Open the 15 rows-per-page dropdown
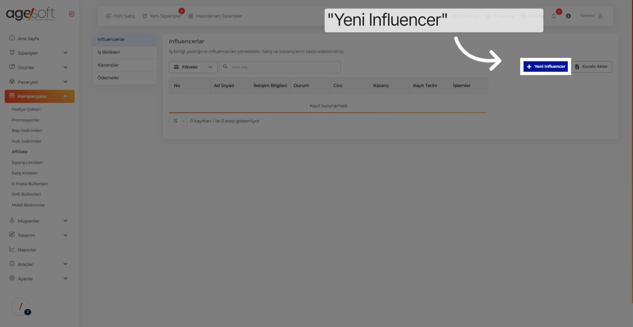Screen dimensions: 633x327 (x=178, y=121)
